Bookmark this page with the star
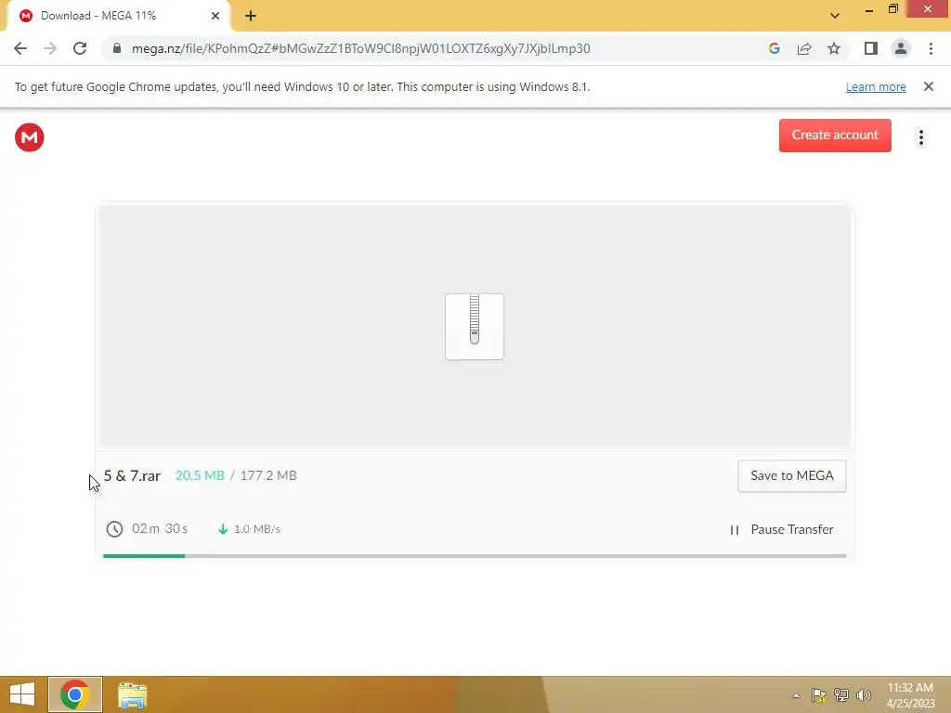 click(834, 48)
